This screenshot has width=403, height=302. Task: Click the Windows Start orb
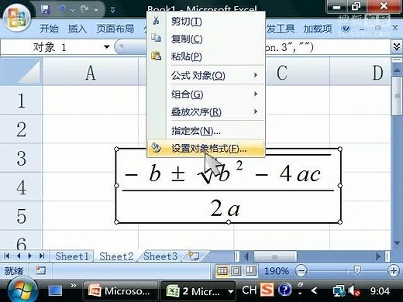(x=23, y=290)
